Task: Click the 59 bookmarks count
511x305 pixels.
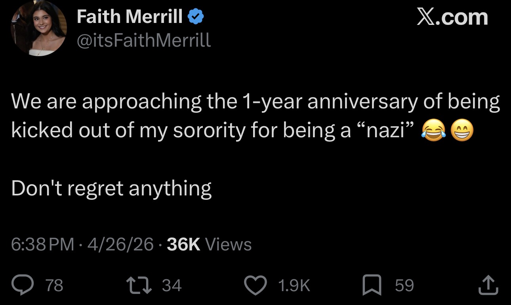Action: pos(404,285)
